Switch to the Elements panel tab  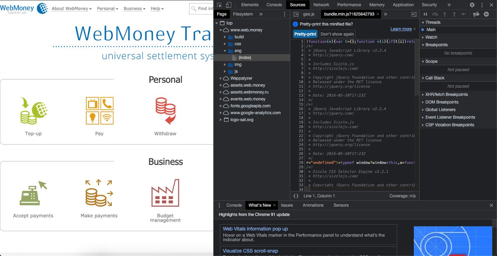coord(250,5)
